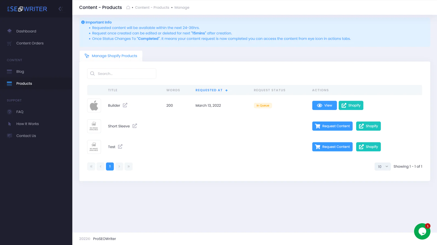Click the search products input field

122,73
